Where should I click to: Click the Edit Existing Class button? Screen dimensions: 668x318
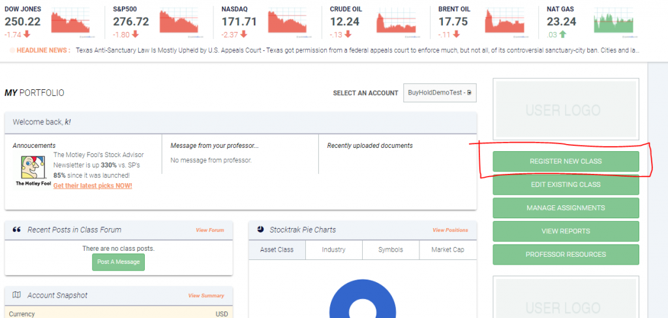click(566, 185)
